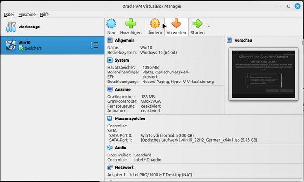Open the Datei menu
Viewport: 304px width, 182px height.
click(x=9, y=14)
